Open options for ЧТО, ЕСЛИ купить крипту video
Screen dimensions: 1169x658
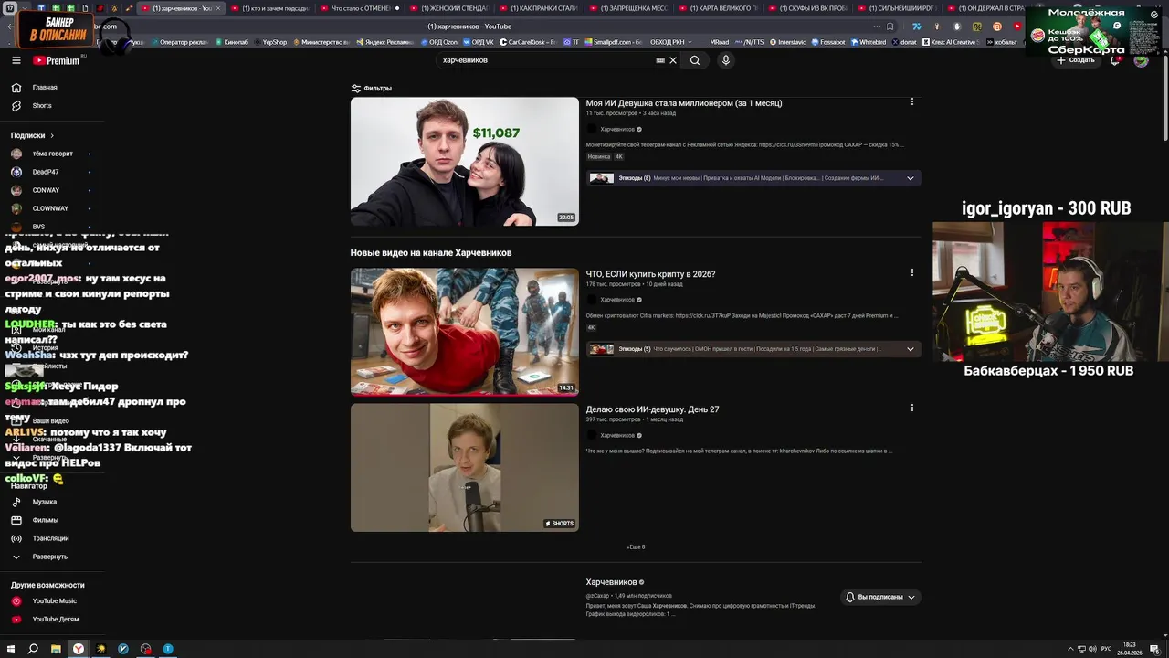[911, 272]
